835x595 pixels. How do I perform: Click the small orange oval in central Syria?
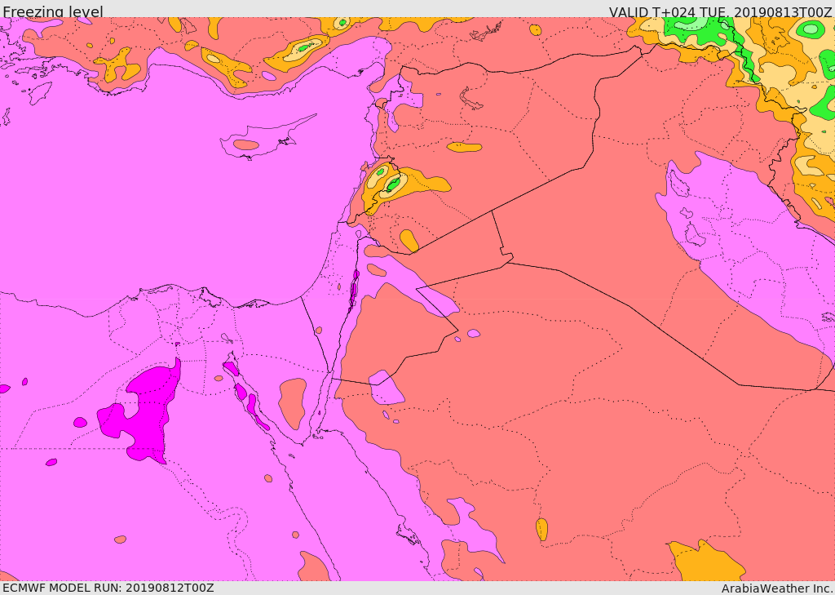coord(464,148)
